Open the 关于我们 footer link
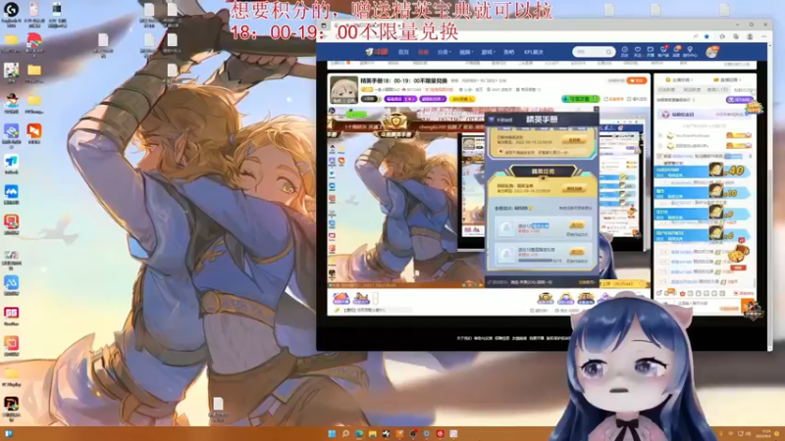785x441 pixels. (463, 338)
